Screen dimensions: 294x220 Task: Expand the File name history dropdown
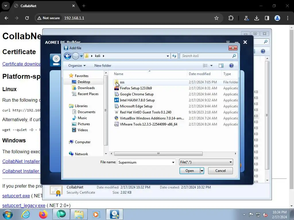coord(173,162)
